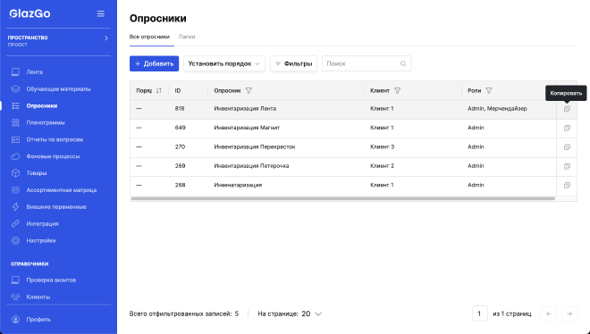
Task: Open the Установить порядок dropdown
Action: click(x=224, y=63)
